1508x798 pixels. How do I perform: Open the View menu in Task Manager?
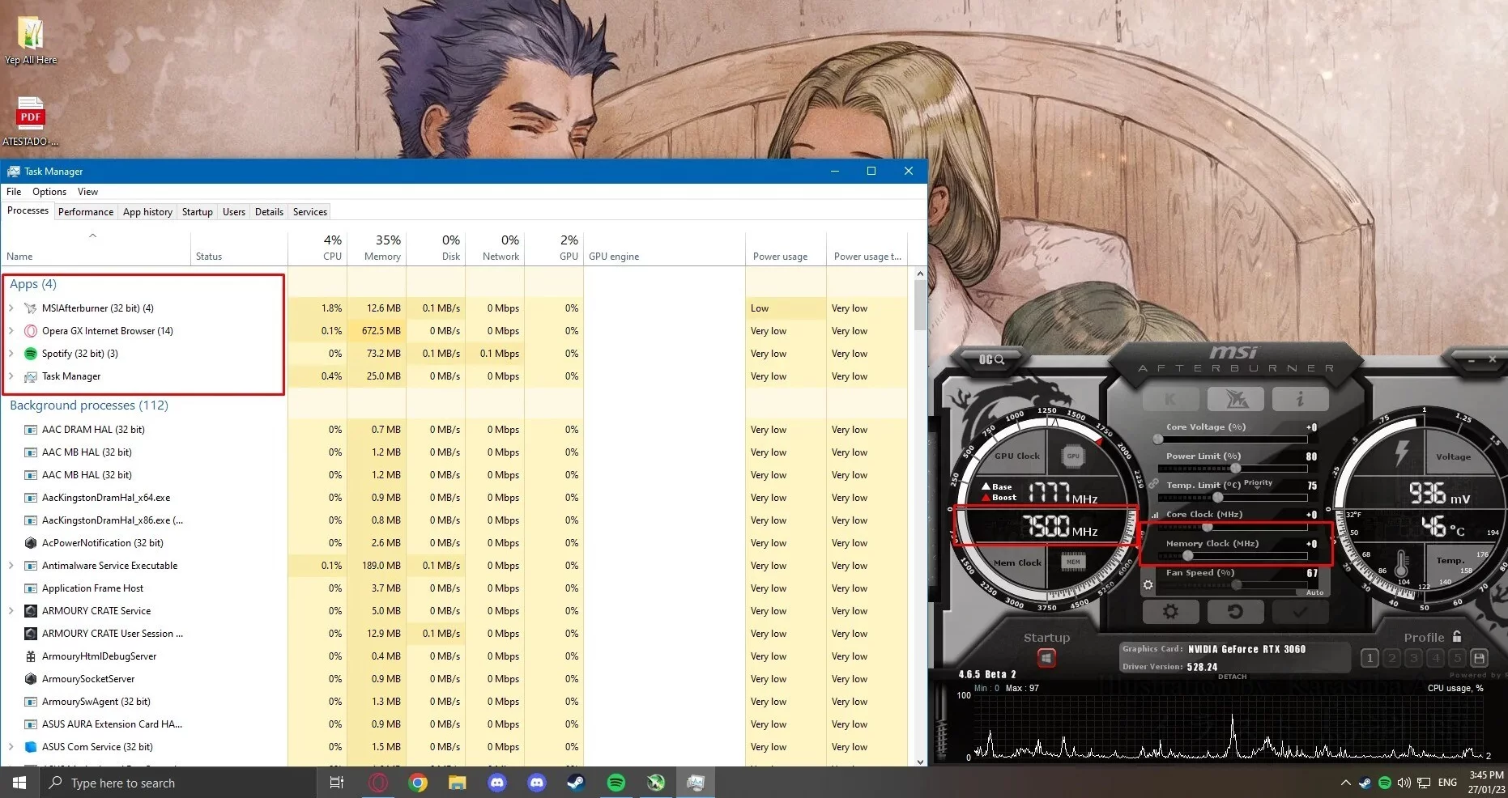[87, 192]
